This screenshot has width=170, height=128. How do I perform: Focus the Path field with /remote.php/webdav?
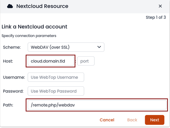97,105
